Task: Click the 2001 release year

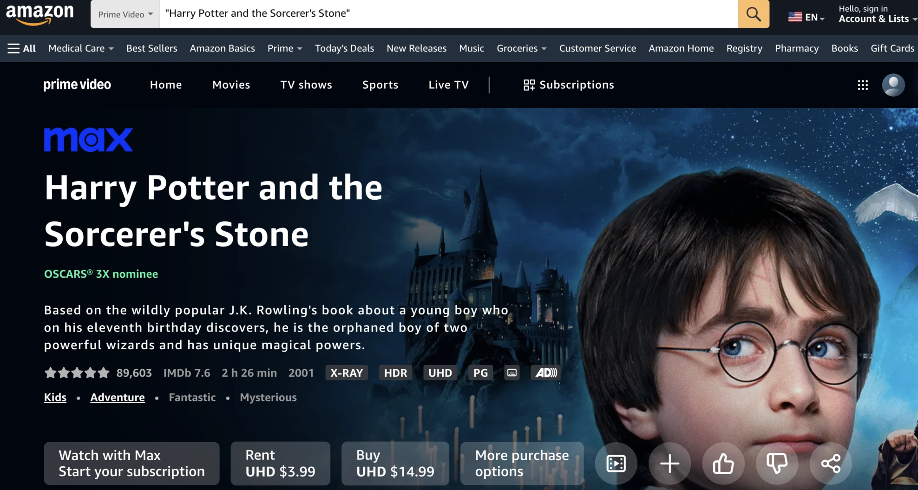Action: [301, 373]
